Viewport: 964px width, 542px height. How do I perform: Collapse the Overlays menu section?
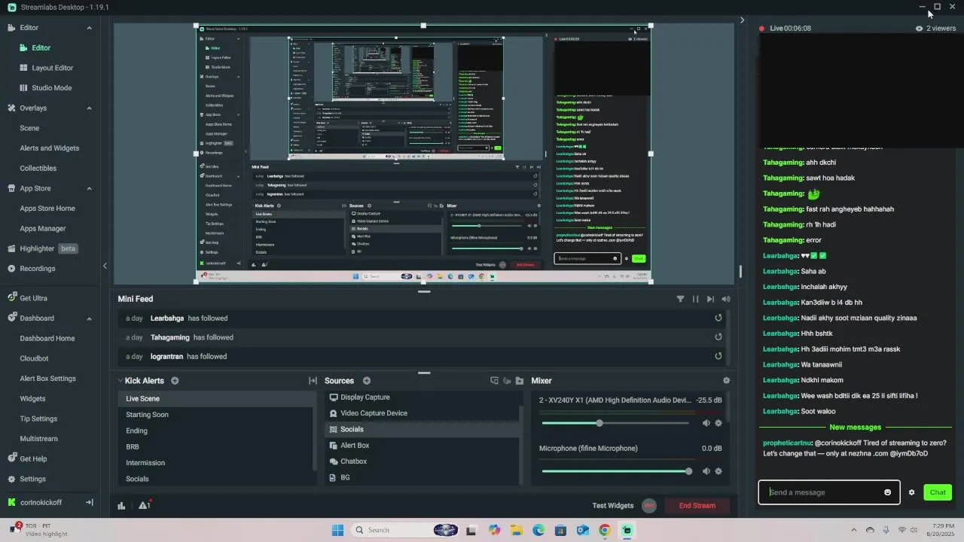point(89,108)
